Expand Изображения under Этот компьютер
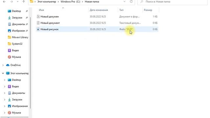Viewport: 210px width, 118px height. click(5, 106)
